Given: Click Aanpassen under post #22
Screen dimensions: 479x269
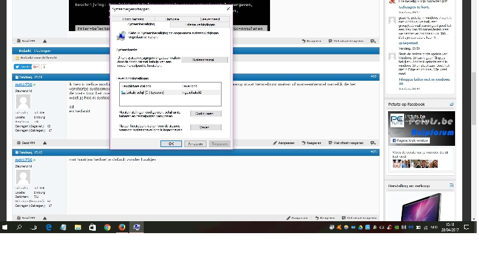Looking at the screenshot, I should click(x=284, y=143).
